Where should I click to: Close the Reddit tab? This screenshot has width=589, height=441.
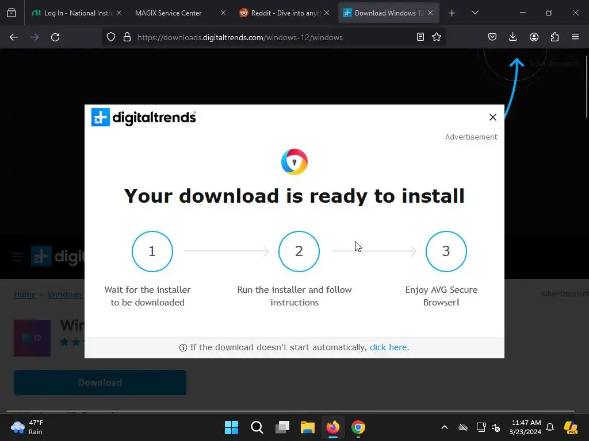[x=327, y=13]
